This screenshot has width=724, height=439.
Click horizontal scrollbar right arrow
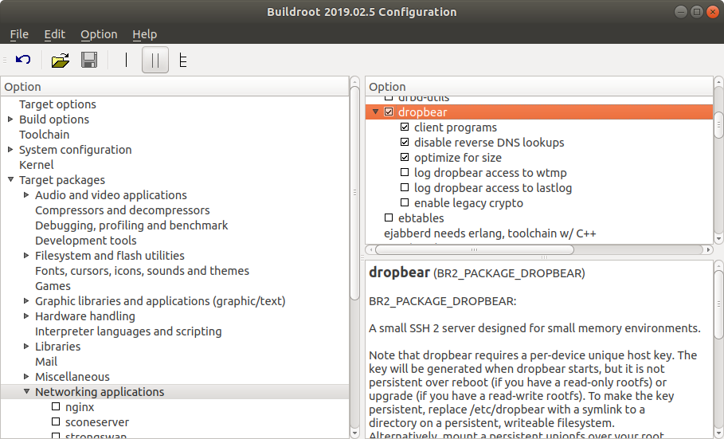coord(708,249)
